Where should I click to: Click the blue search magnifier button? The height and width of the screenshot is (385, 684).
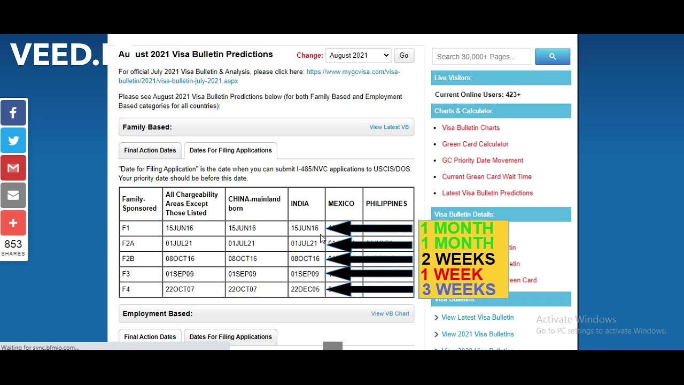pyautogui.click(x=553, y=56)
